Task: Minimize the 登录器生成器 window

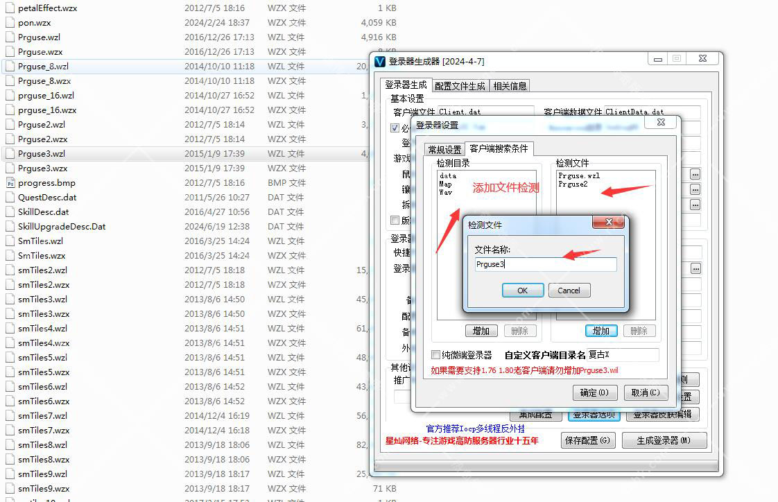Action: [658, 59]
